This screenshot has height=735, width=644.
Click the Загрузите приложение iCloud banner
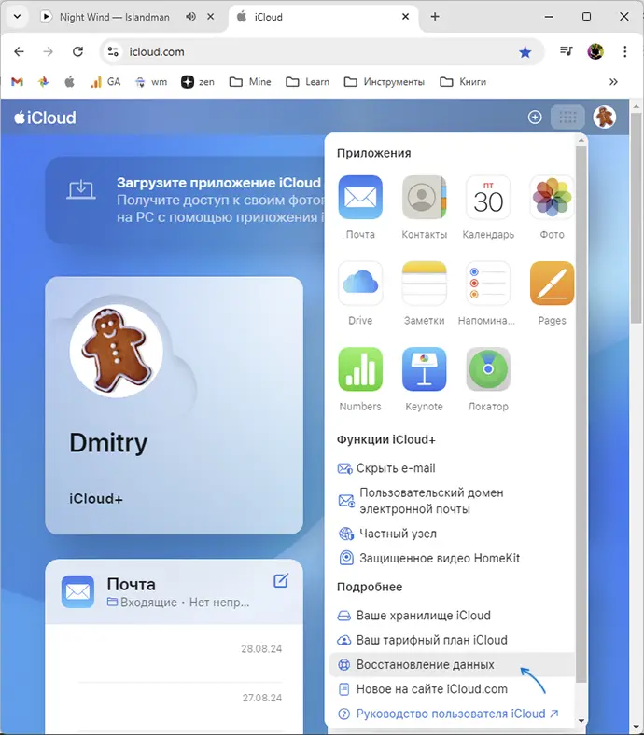click(x=185, y=201)
